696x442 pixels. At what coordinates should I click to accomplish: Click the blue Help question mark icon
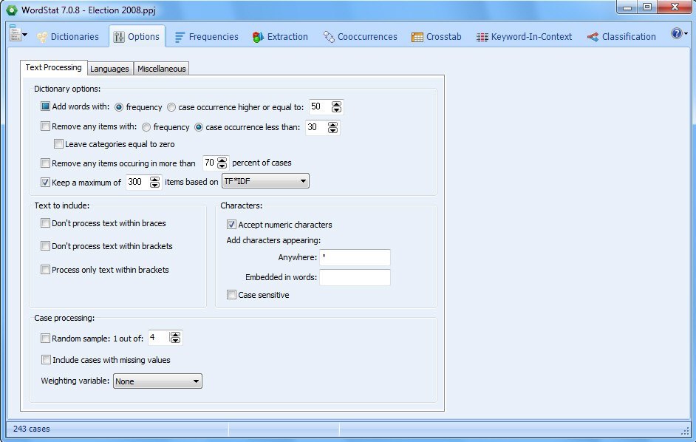coord(677,34)
